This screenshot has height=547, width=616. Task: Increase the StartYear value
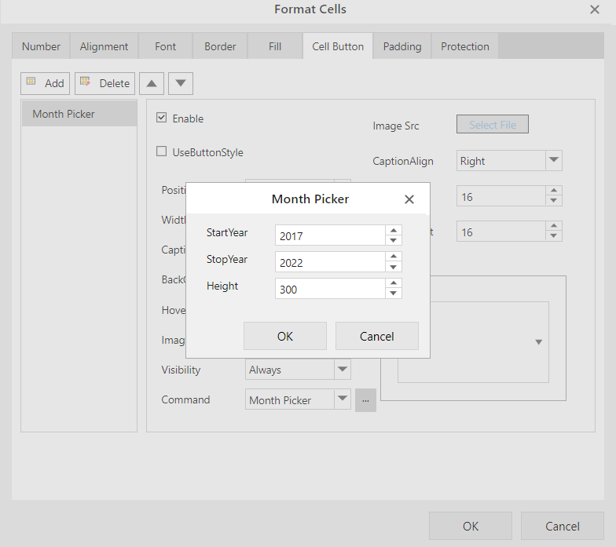click(394, 231)
